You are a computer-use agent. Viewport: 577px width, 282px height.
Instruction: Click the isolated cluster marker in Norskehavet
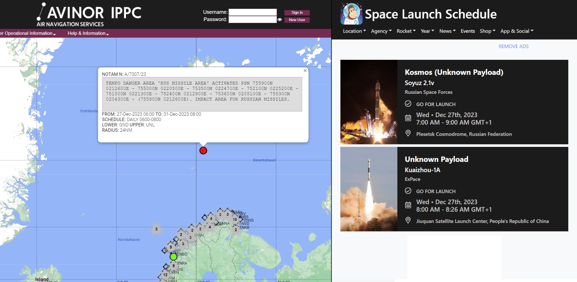pos(156,229)
